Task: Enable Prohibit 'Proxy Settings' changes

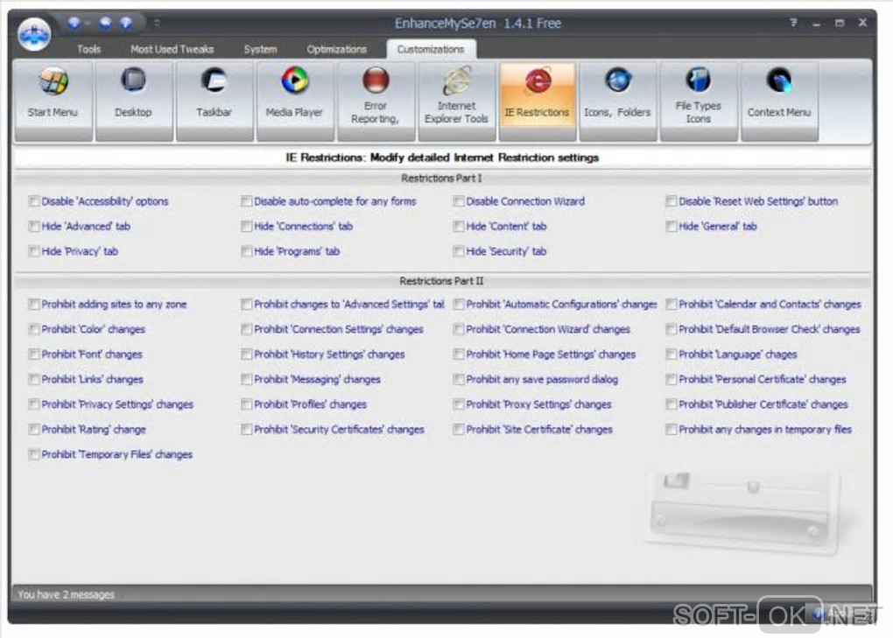Action: point(459,404)
